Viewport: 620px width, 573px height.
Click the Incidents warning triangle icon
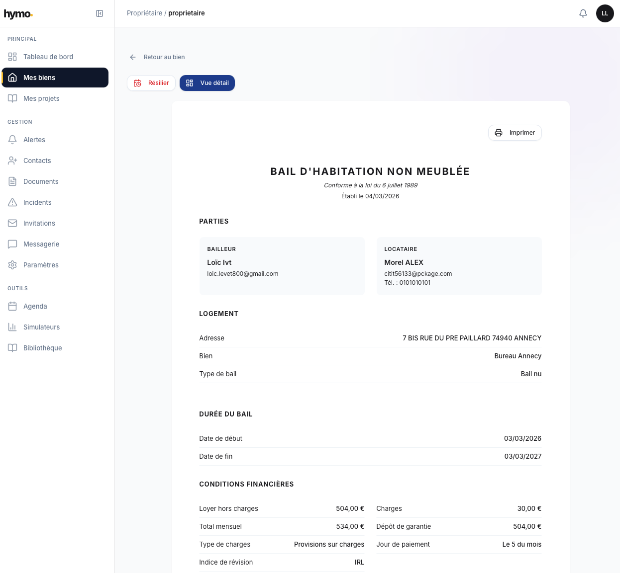pos(12,202)
